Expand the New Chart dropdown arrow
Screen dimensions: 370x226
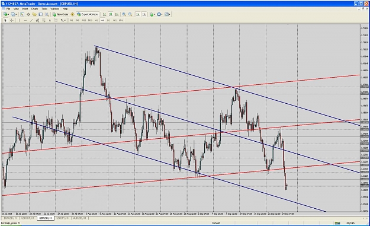(x=8, y=15)
